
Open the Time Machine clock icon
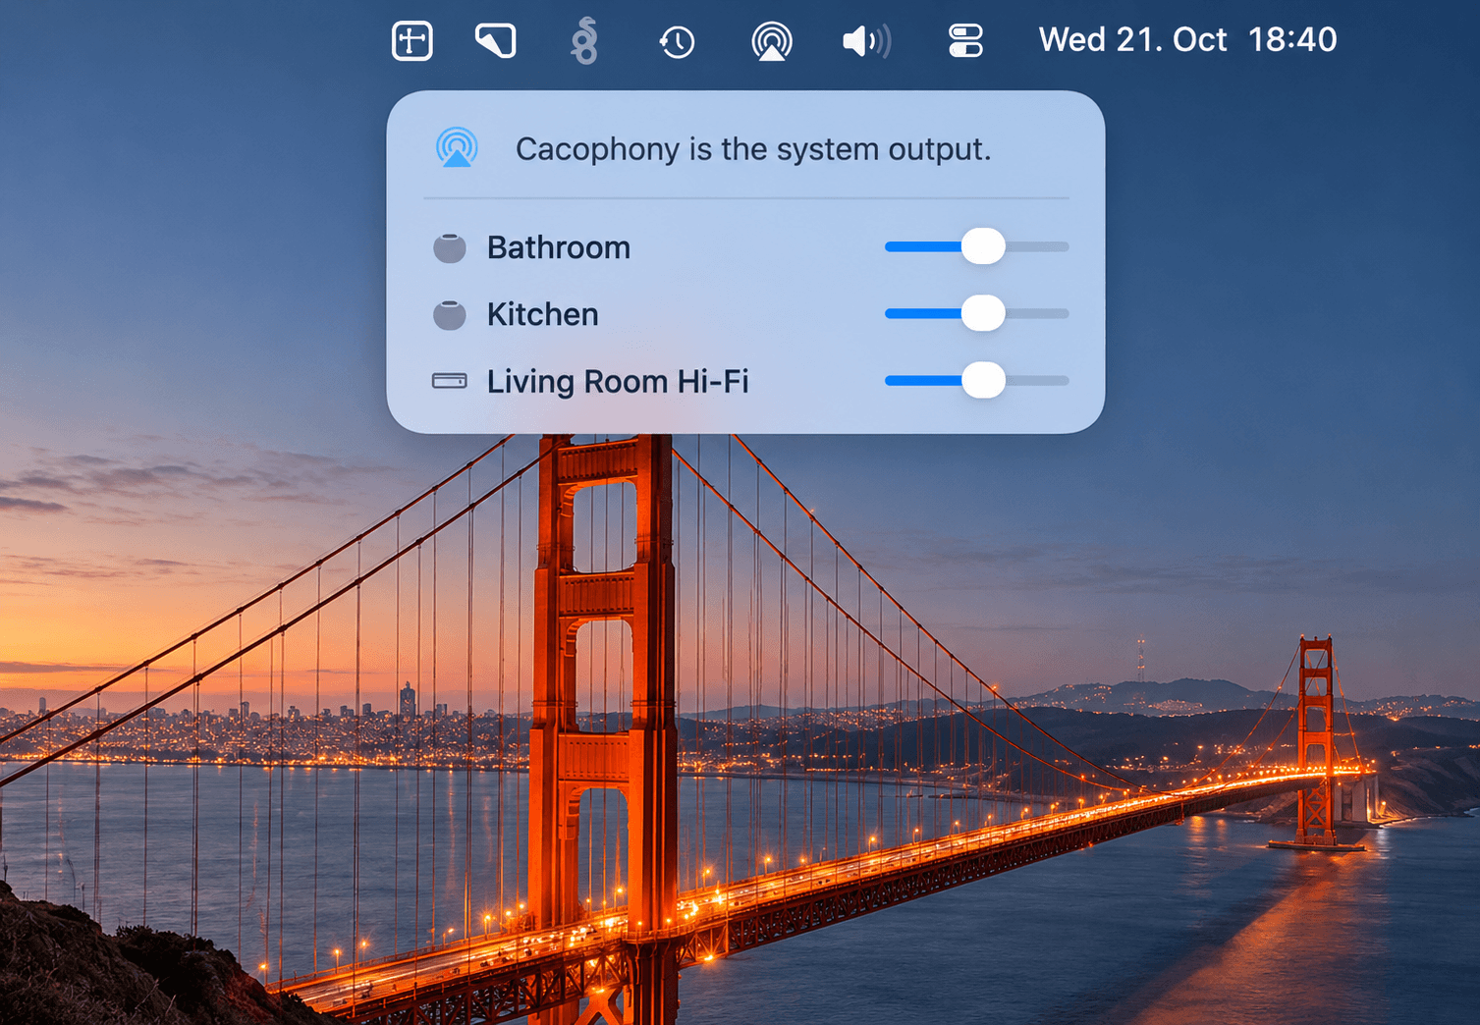pos(677,41)
